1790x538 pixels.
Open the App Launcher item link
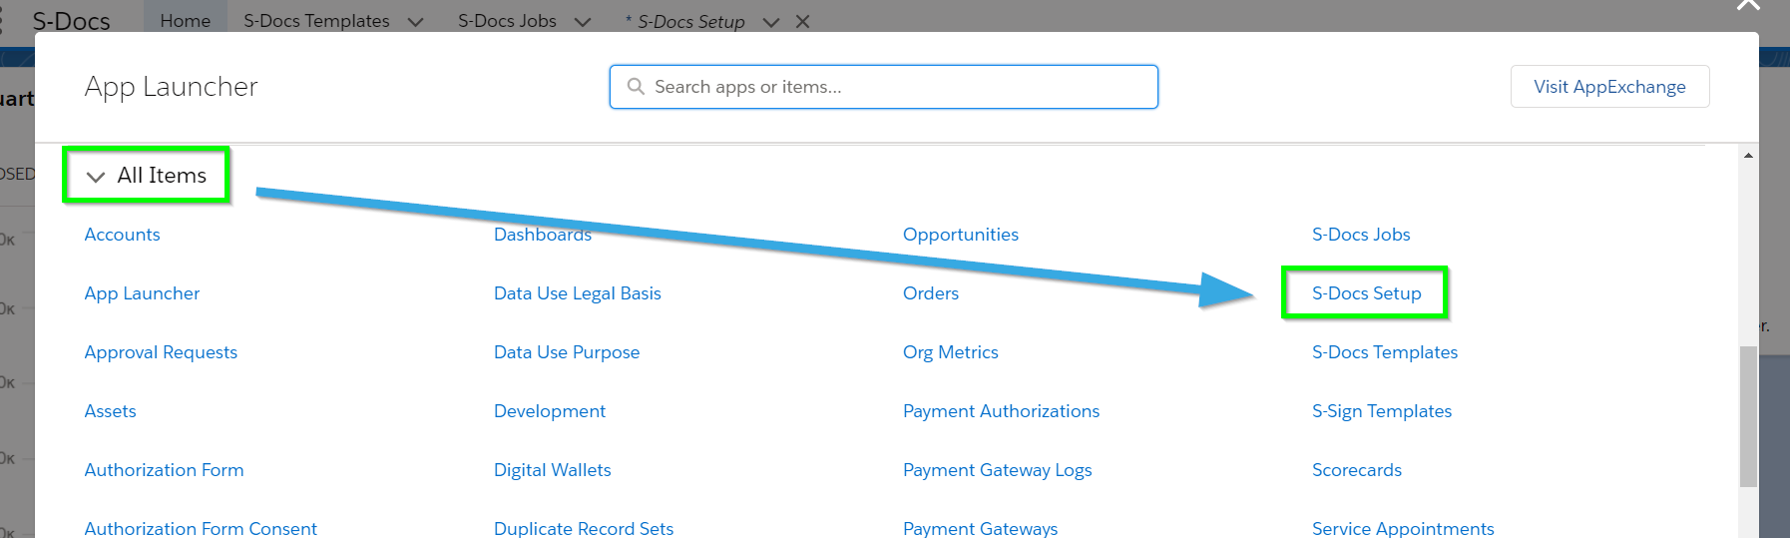click(142, 293)
